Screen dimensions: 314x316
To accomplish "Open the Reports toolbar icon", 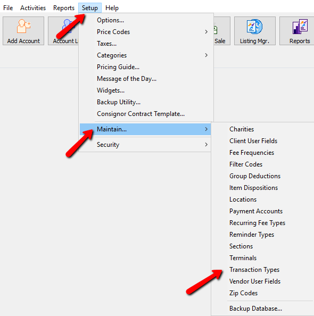I will pos(298,31).
